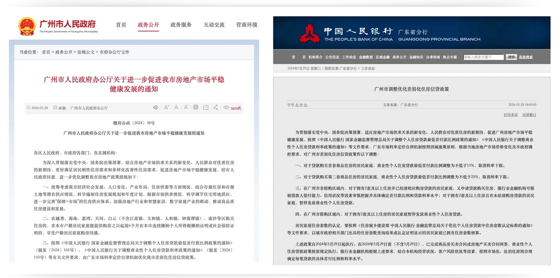Increase font size with A+ icon
The width and height of the screenshot is (560, 278).
[166, 108]
